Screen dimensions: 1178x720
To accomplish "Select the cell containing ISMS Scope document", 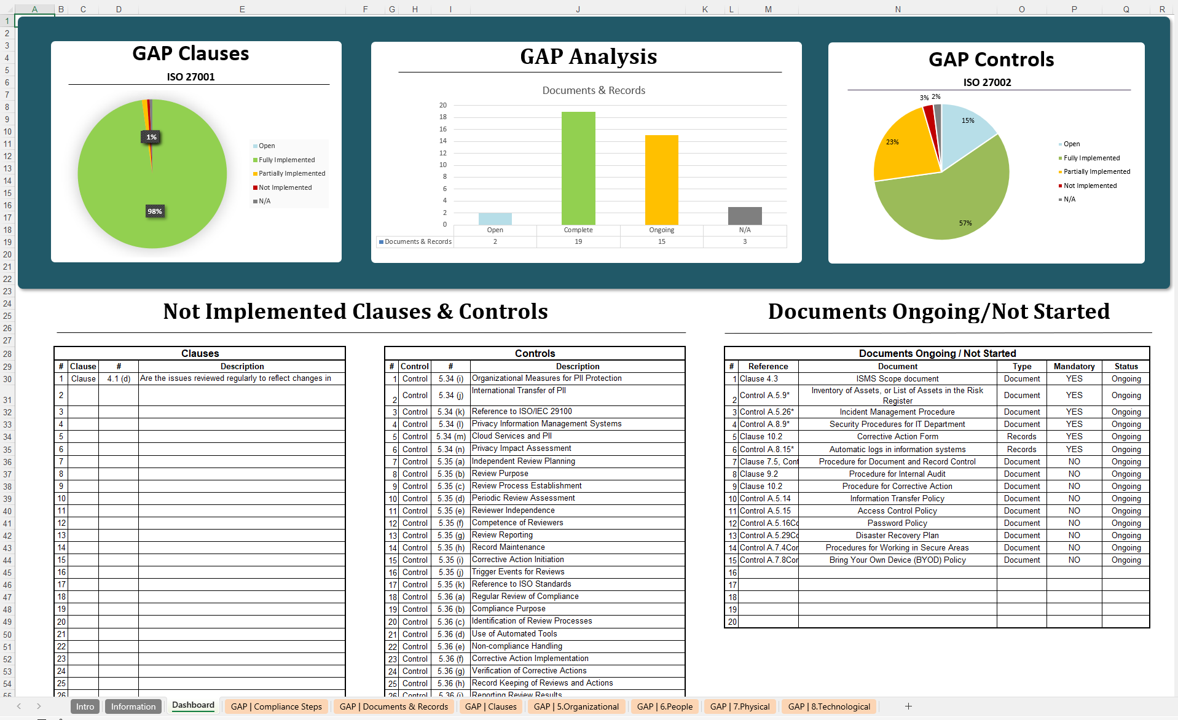I will coord(897,378).
